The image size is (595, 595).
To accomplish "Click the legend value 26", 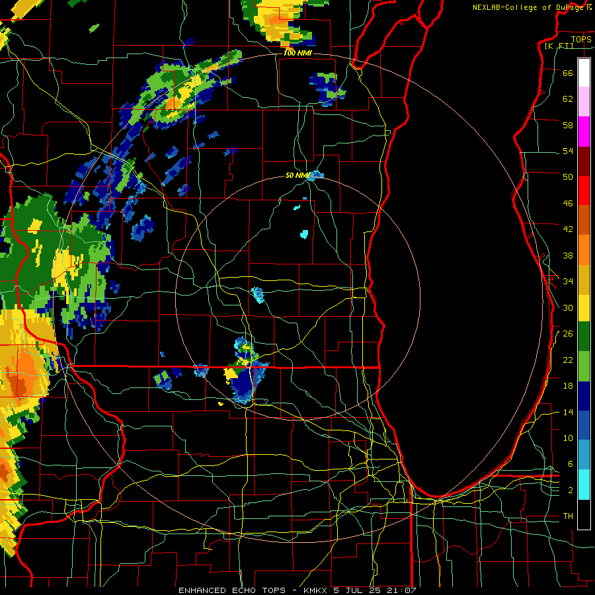I will tap(568, 334).
